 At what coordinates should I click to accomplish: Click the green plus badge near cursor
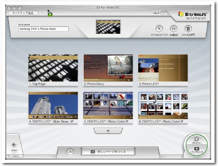pyautogui.click(x=50, y=14)
